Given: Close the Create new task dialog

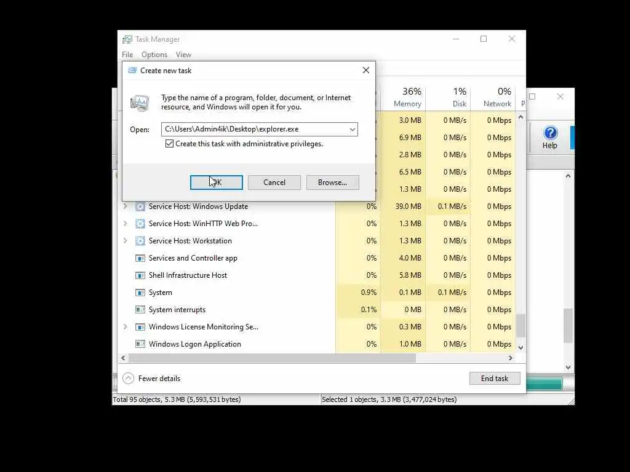Looking at the screenshot, I should (x=365, y=70).
